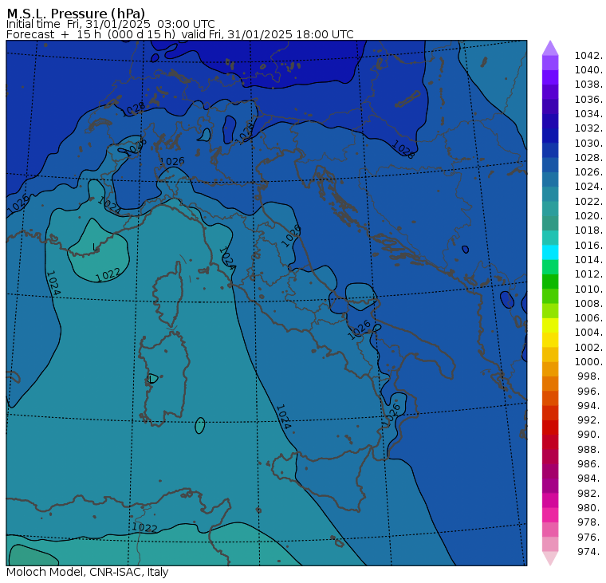Click the 1008. legend value
The image size is (606, 583).
(588, 304)
